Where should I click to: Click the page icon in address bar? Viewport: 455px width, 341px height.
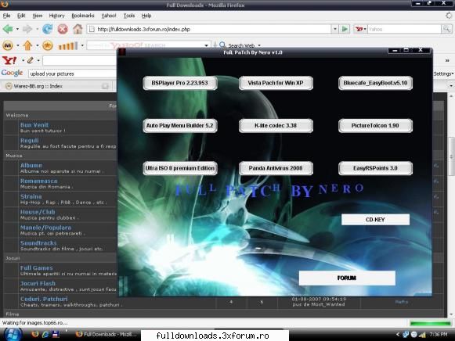92,29
